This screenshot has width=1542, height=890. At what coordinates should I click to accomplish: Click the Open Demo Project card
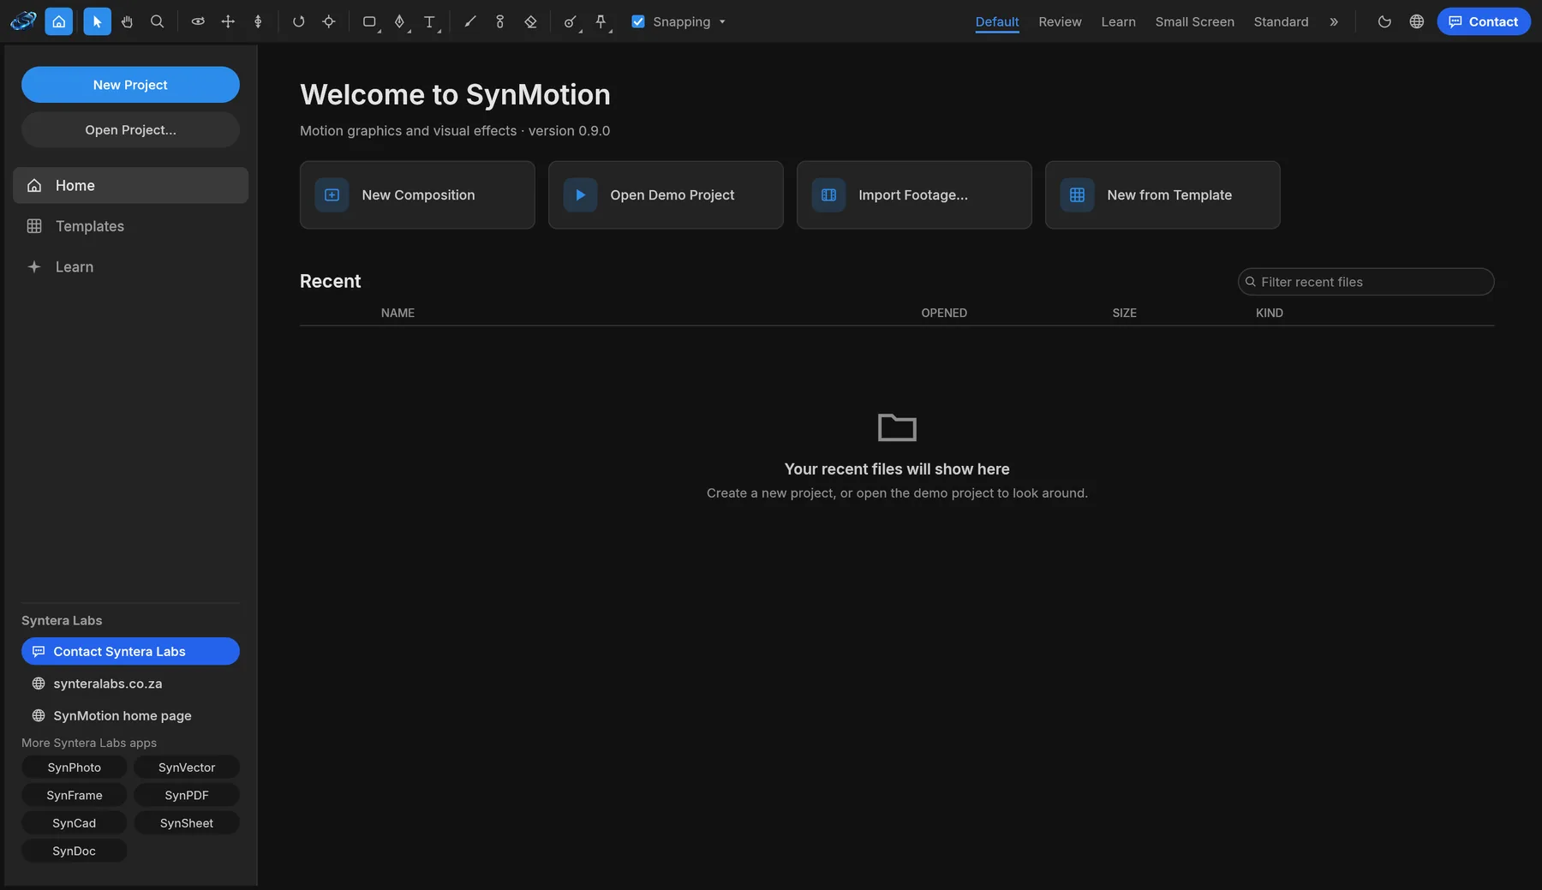point(666,194)
